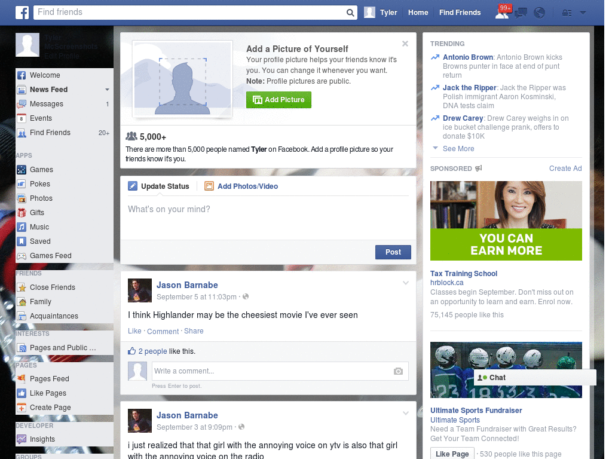Screen dimensions: 612x459
Task: Click the search magnifier icon
Action: [350, 13]
